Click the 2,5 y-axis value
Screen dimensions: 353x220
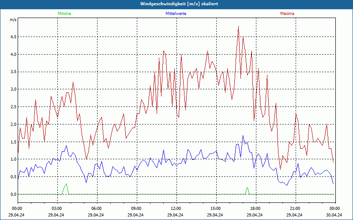click(14, 107)
